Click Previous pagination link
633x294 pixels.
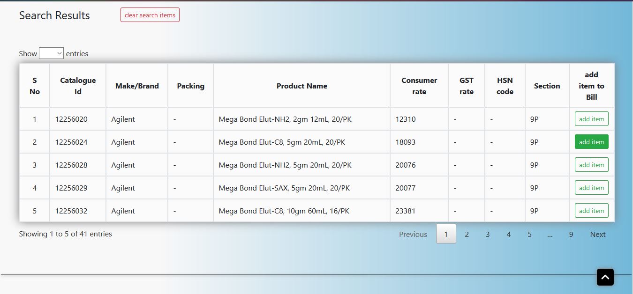coord(413,234)
